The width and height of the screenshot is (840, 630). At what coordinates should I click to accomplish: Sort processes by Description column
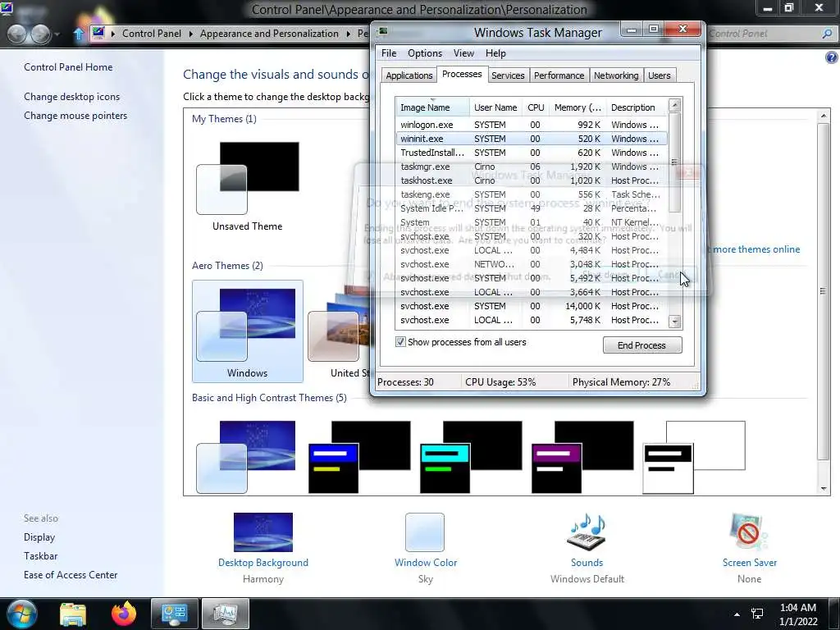click(637, 107)
